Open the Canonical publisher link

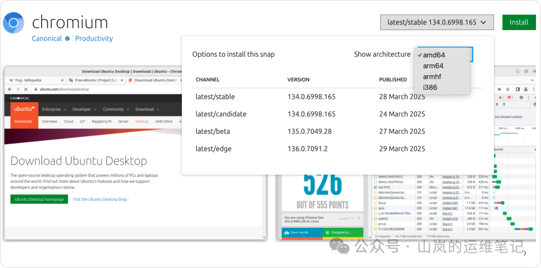pyautogui.click(x=47, y=39)
